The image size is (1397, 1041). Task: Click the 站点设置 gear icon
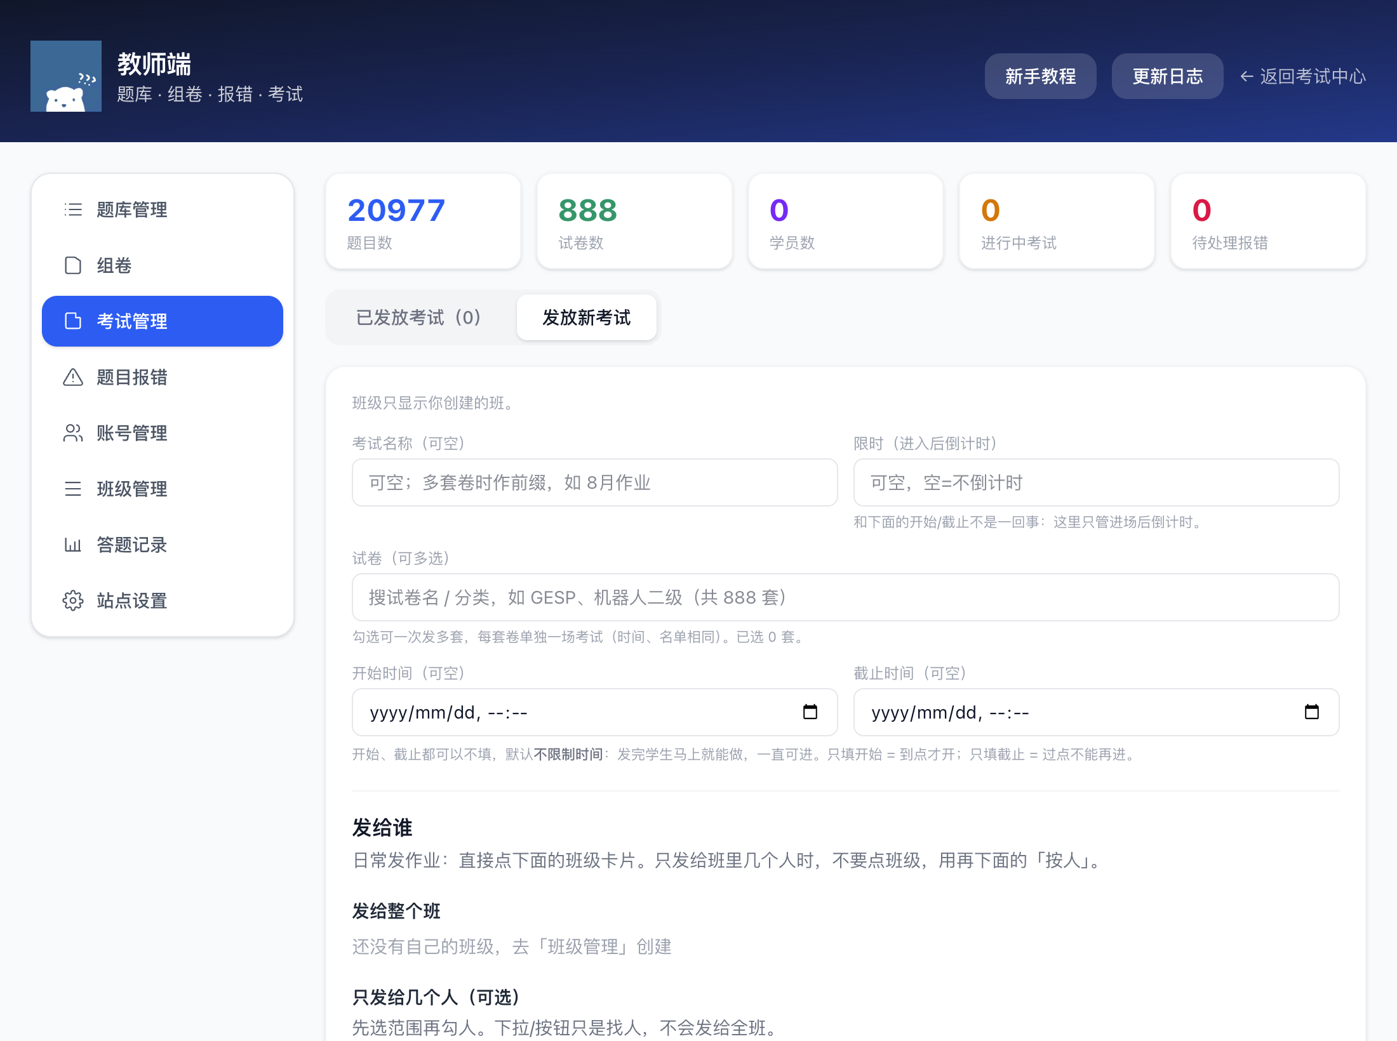click(73, 600)
